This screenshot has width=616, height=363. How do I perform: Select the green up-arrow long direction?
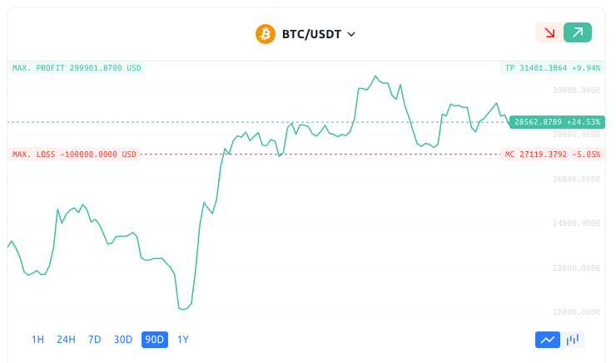pos(578,32)
